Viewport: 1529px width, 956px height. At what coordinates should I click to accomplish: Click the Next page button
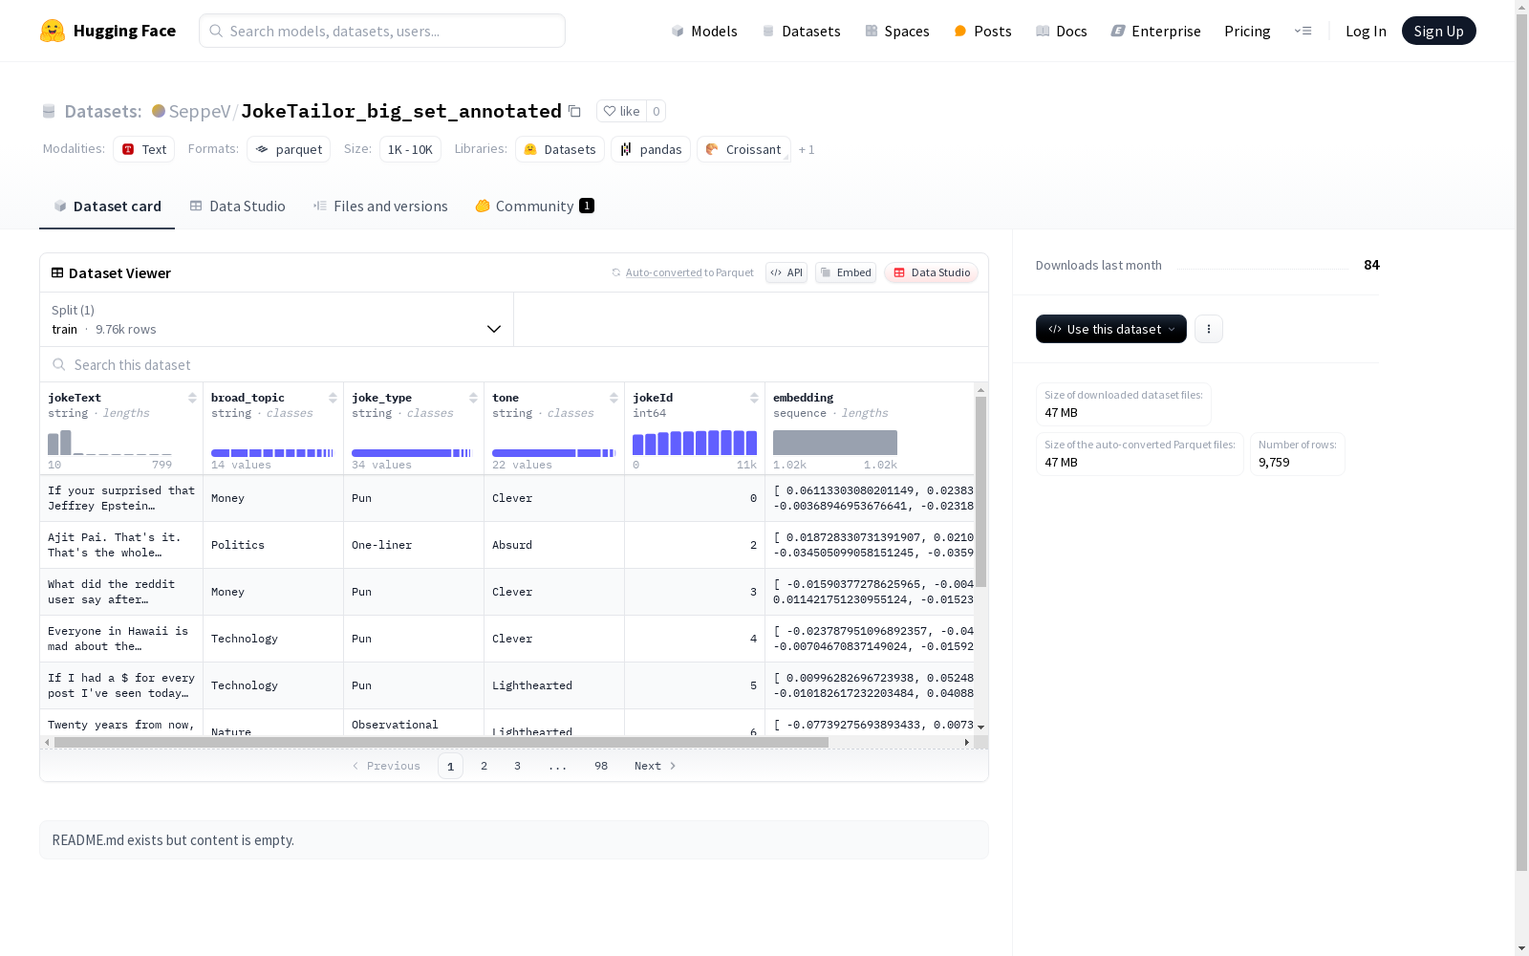(656, 766)
